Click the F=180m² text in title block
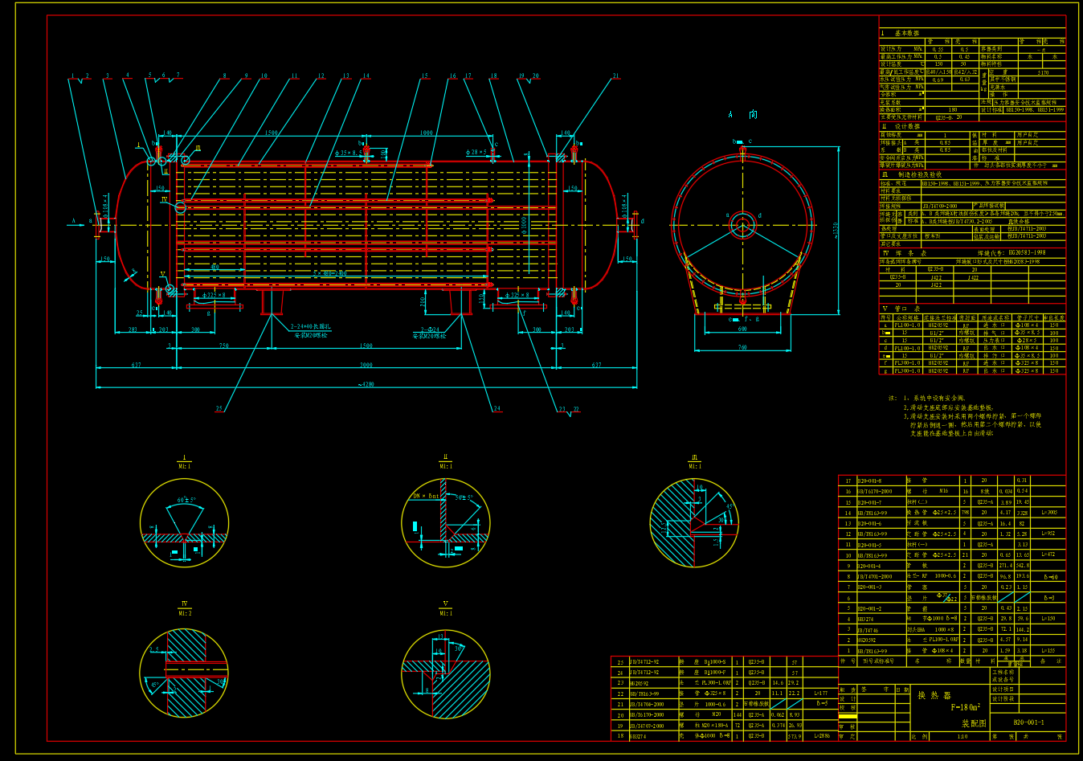The height and width of the screenshot is (761, 1083). tap(965, 708)
